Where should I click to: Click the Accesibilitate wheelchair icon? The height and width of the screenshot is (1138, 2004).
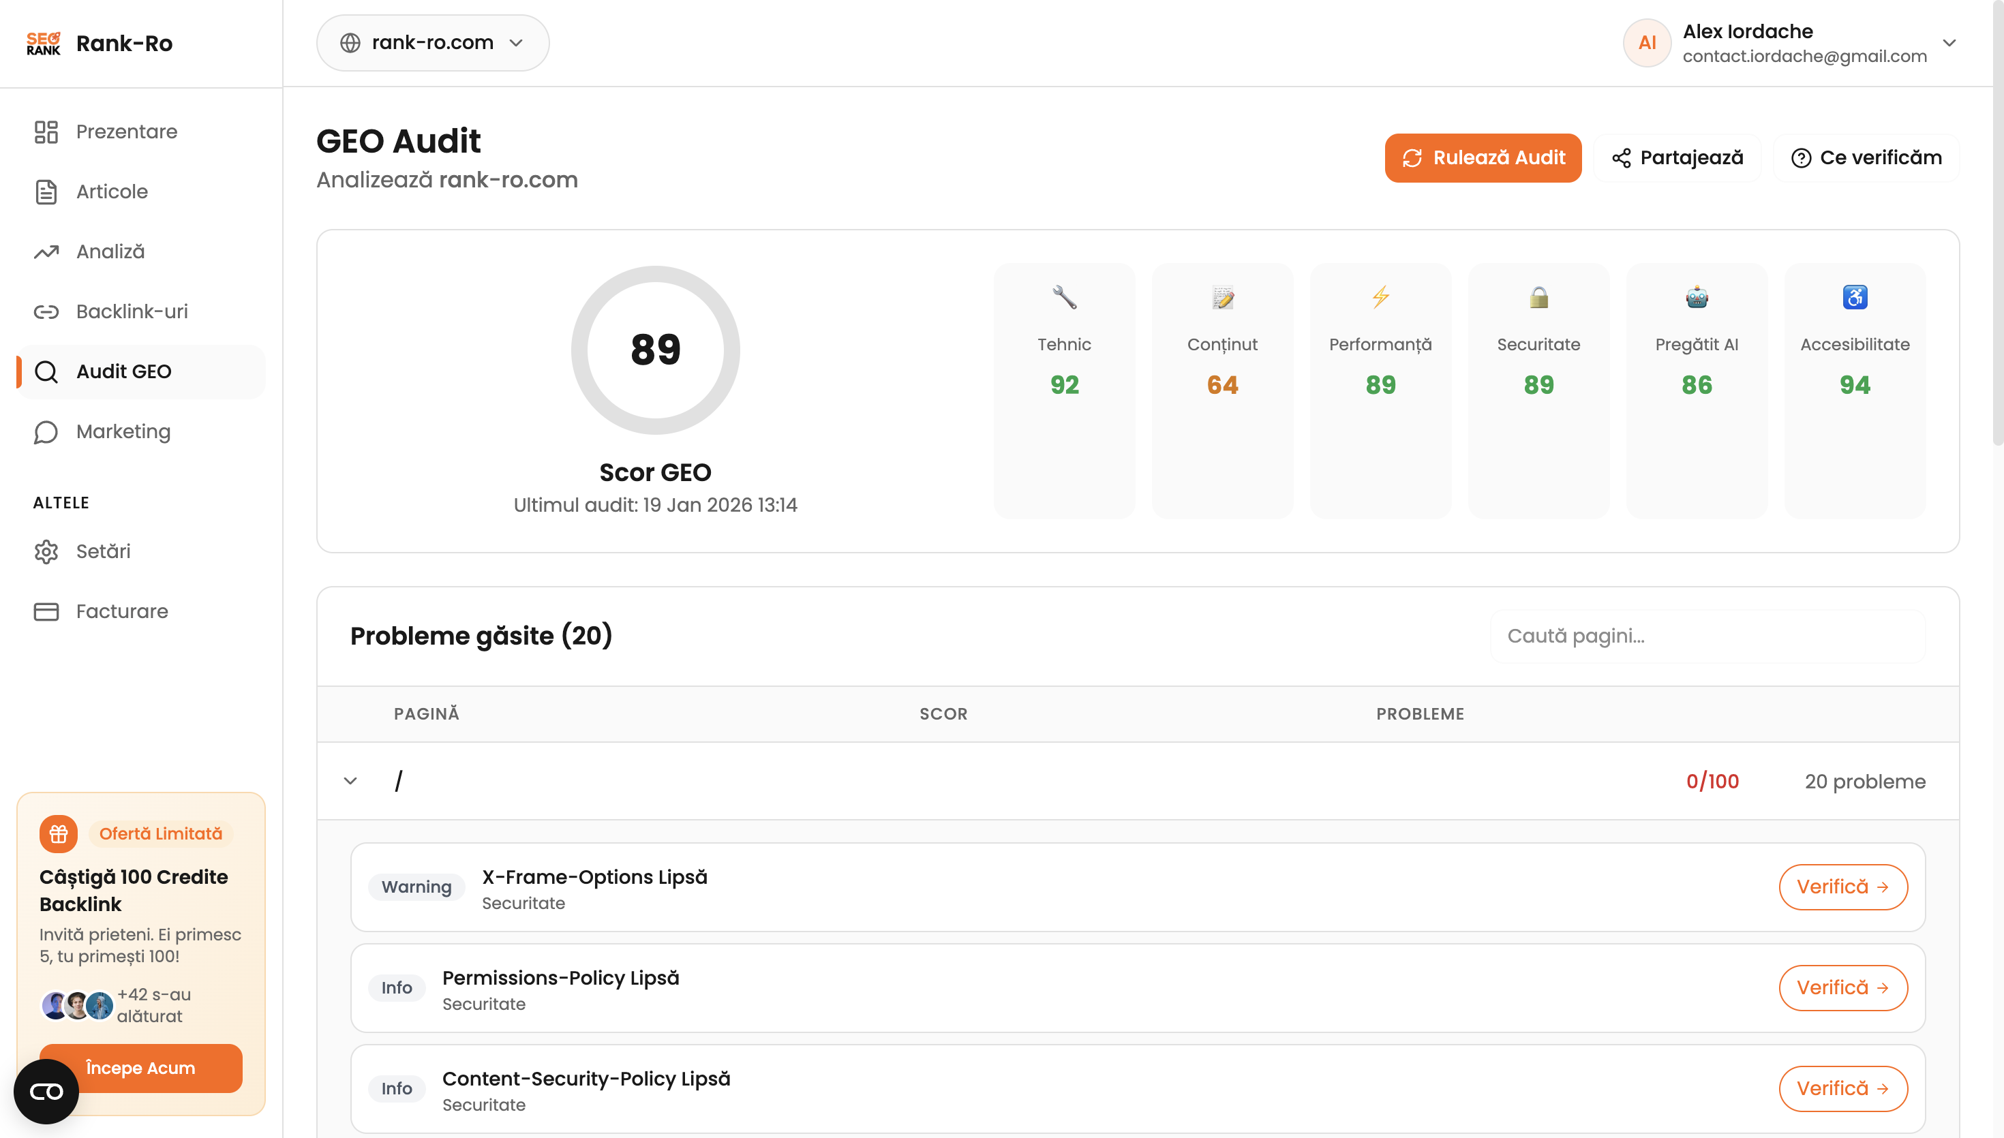pyautogui.click(x=1855, y=297)
